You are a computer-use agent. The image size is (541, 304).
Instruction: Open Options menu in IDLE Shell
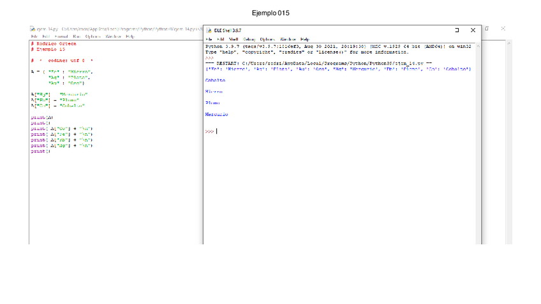267,40
